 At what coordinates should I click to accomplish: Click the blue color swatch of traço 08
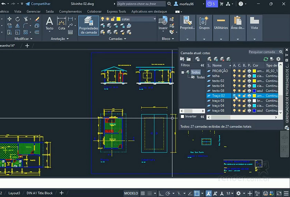(254, 111)
